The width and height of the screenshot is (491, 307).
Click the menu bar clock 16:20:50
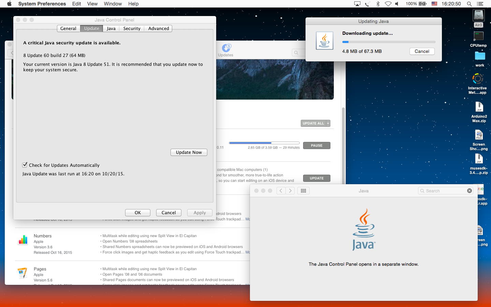(451, 4)
